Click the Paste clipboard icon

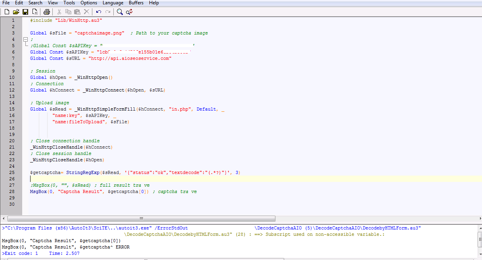77,12
